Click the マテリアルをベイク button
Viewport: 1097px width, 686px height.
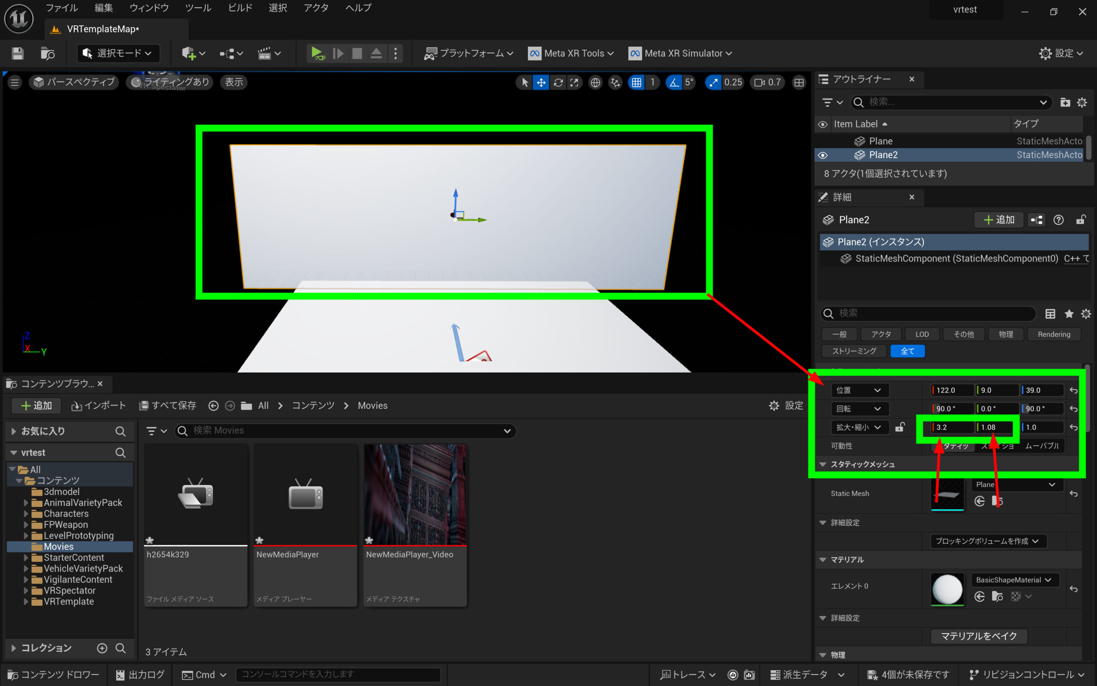[979, 636]
